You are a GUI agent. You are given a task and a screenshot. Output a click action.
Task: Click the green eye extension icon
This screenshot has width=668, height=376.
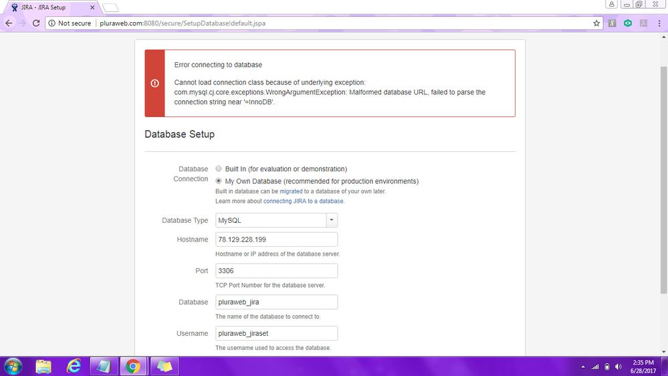tap(628, 23)
